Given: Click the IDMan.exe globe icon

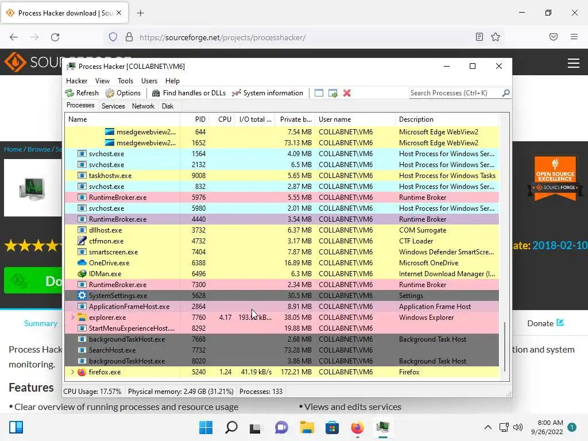Looking at the screenshot, I should (82, 274).
